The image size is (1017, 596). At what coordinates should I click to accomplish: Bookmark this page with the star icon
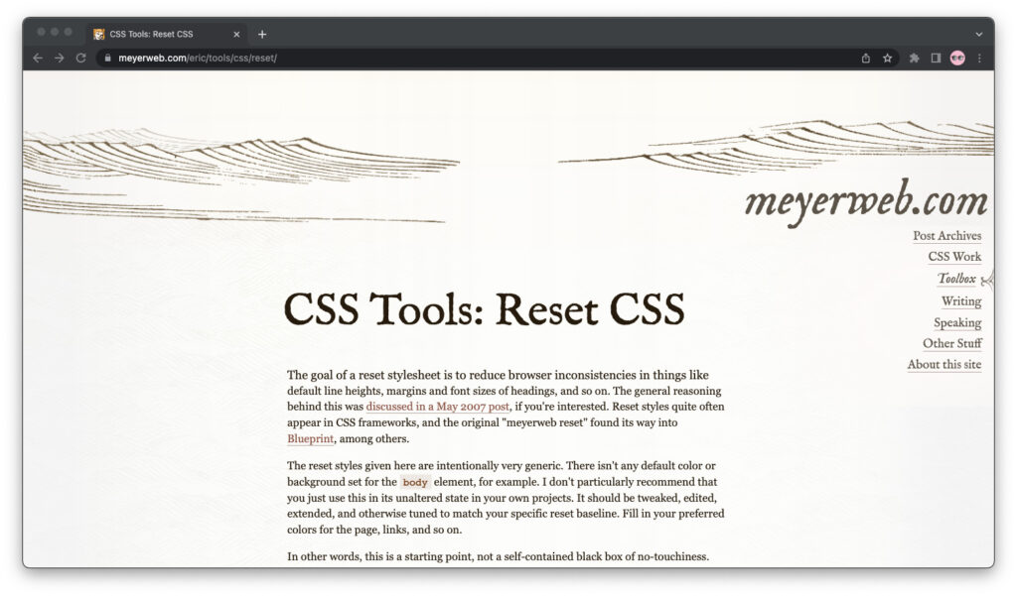coord(887,58)
